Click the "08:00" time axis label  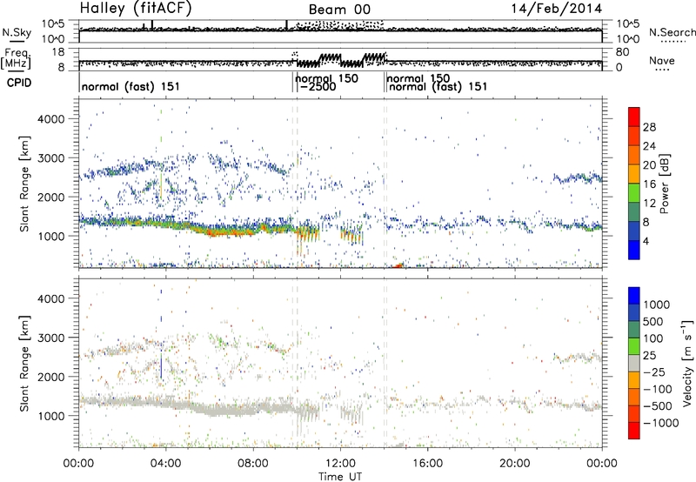[252, 464]
